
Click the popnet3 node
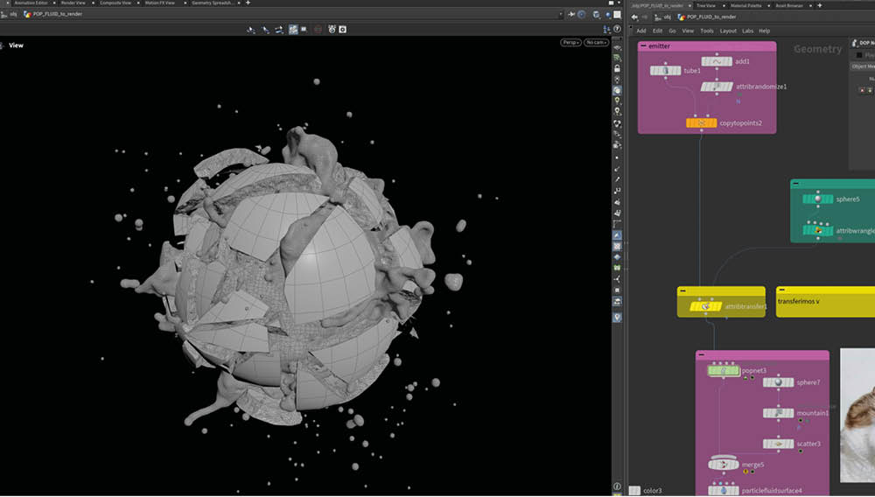point(723,371)
